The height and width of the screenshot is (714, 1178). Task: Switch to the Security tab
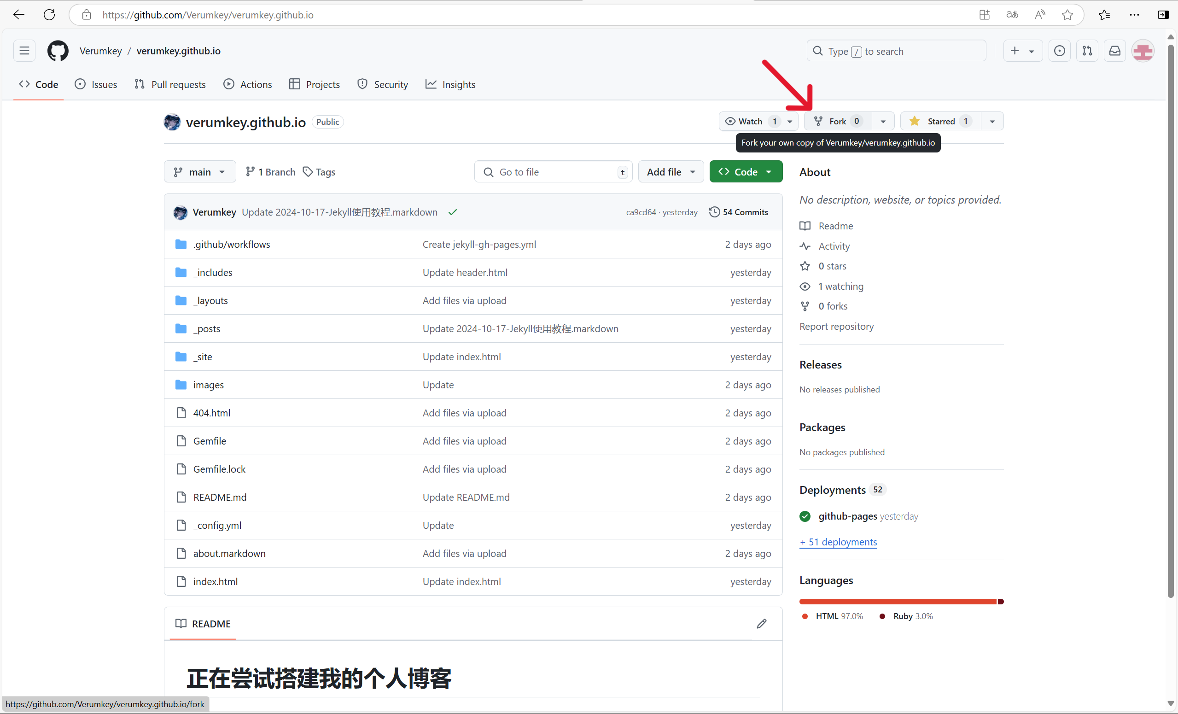click(x=383, y=85)
